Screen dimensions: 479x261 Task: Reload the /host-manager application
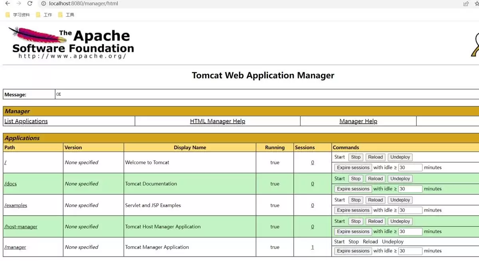tap(375, 221)
